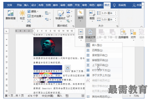Increase picture width with stepper arrow
The height and width of the screenshot is (100, 149).
116,18
